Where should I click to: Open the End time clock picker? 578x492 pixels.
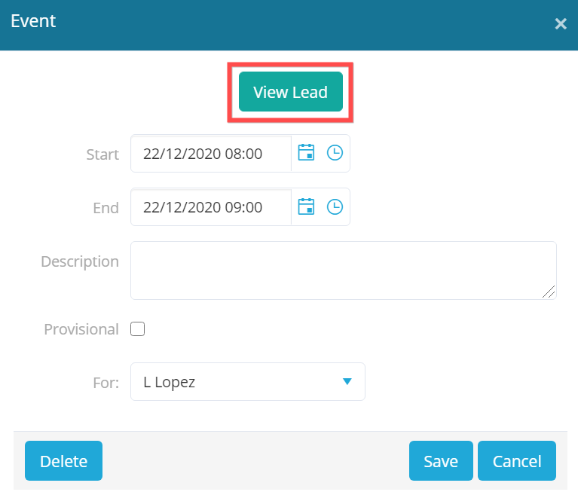[335, 206]
